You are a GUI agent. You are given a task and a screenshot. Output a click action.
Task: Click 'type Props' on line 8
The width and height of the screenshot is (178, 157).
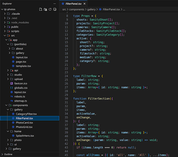click(81, 16)
